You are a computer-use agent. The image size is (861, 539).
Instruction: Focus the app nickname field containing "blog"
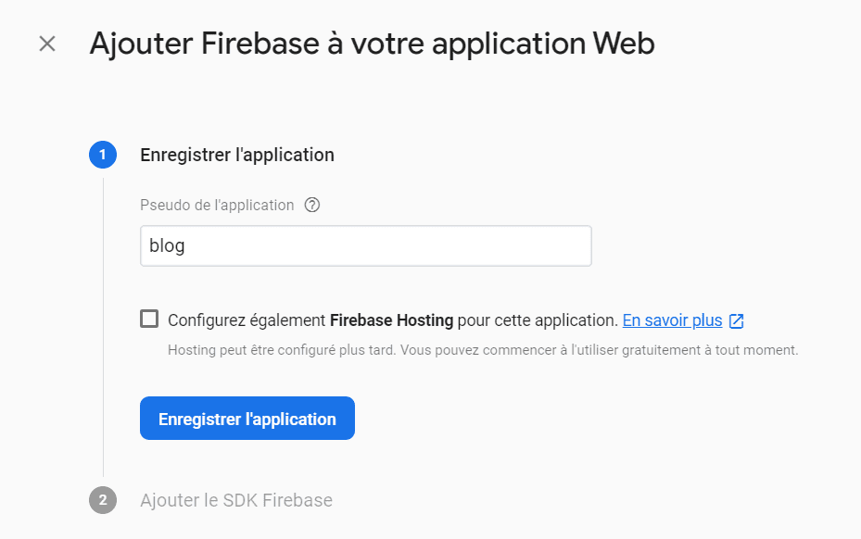(x=366, y=246)
